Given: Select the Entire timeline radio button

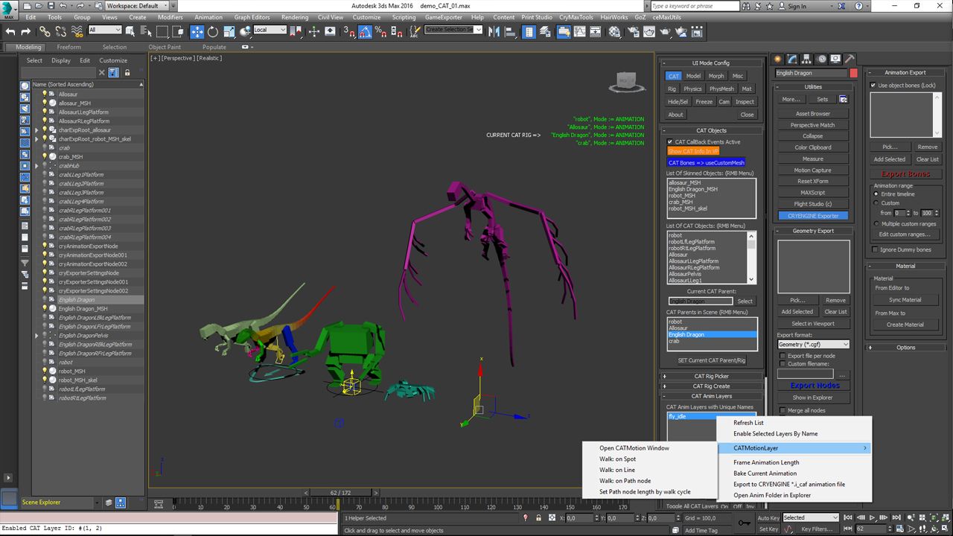Looking at the screenshot, I should pos(876,194).
